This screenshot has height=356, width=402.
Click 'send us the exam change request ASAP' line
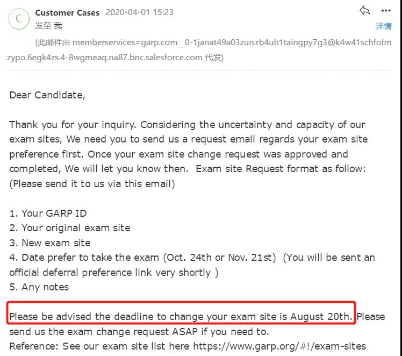click(139, 331)
